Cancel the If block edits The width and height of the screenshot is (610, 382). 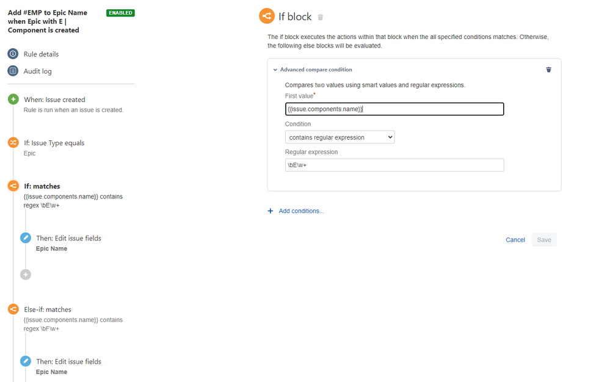(515, 240)
